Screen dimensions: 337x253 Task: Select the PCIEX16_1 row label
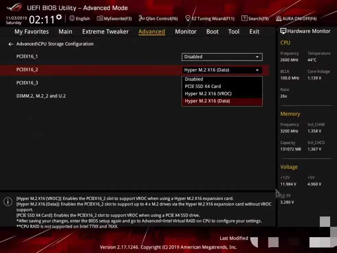[x=27, y=56]
